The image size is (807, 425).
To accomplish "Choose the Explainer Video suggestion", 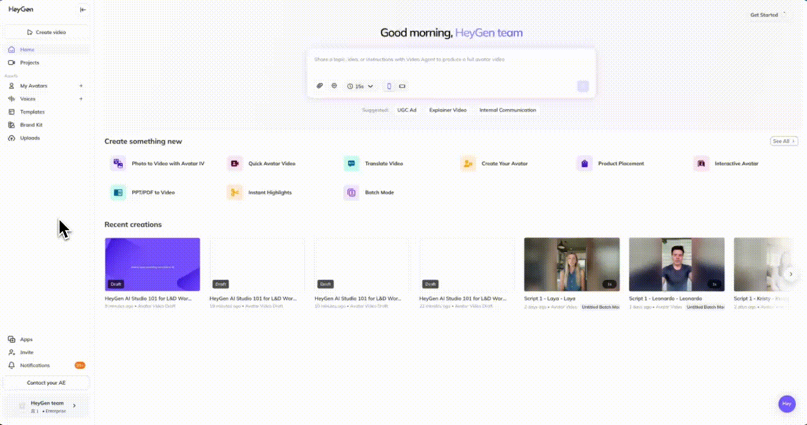I will [x=448, y=110].
